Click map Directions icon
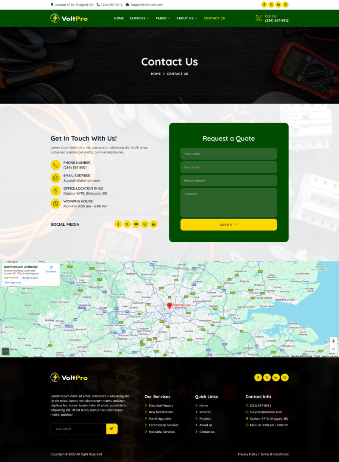Screen dimensions: 339x462 point(51,268)
